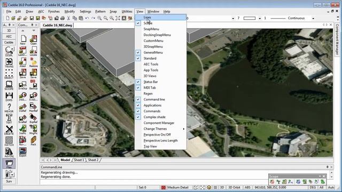The height and width of the screenshot is (192, 342).
Task: Click ABS in the status bar
Action: pos(247,187)
